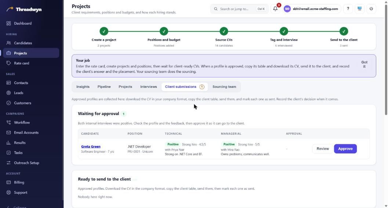Click the Tasks checkbox icon
The width and height of the screenshot is (388, 208).
pyautogui.click(x=9, y=153)
